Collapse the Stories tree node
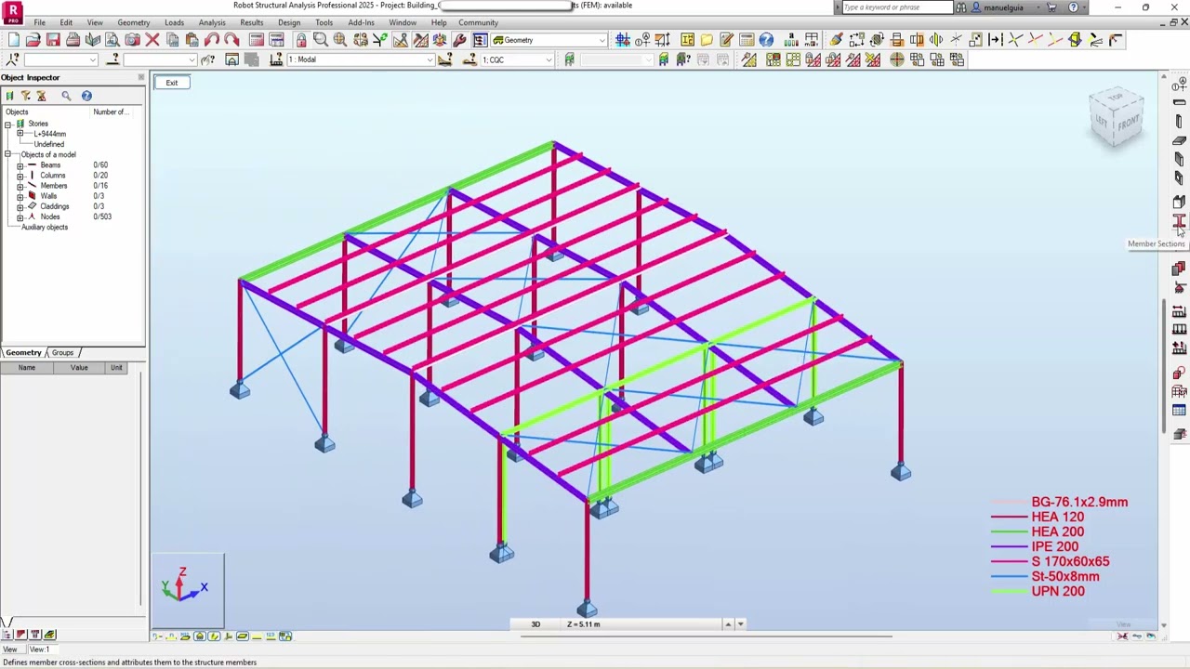This screenshot has width=1190, height=669. (7, 124)
